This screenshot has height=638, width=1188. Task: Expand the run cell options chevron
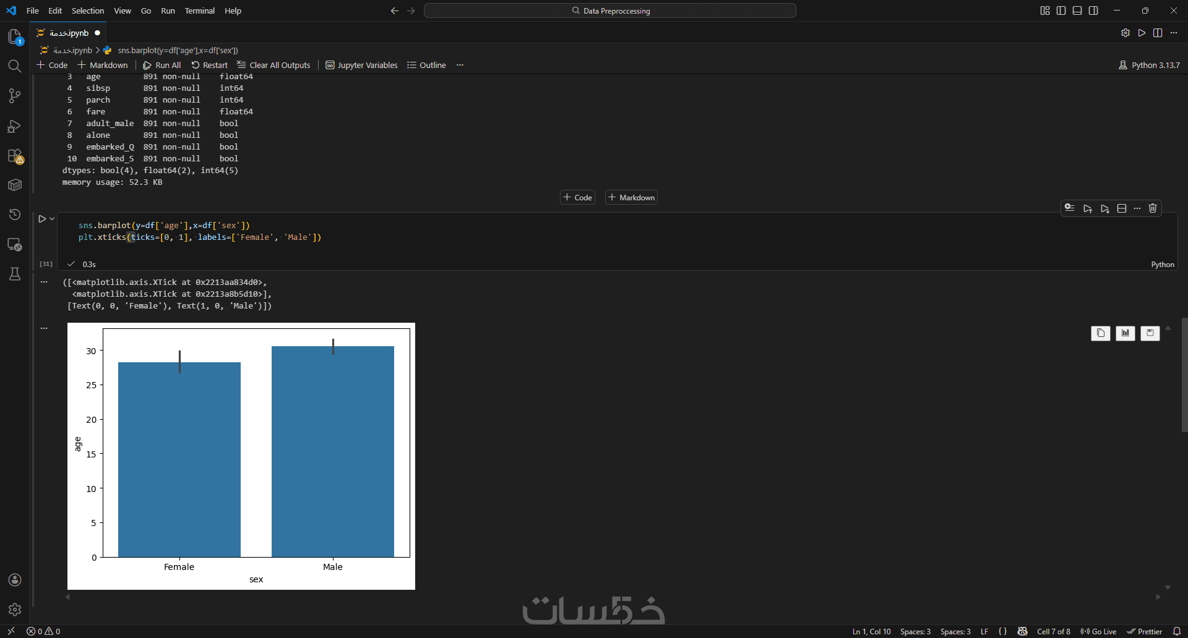pyautogui.click(x=52, y=219)
